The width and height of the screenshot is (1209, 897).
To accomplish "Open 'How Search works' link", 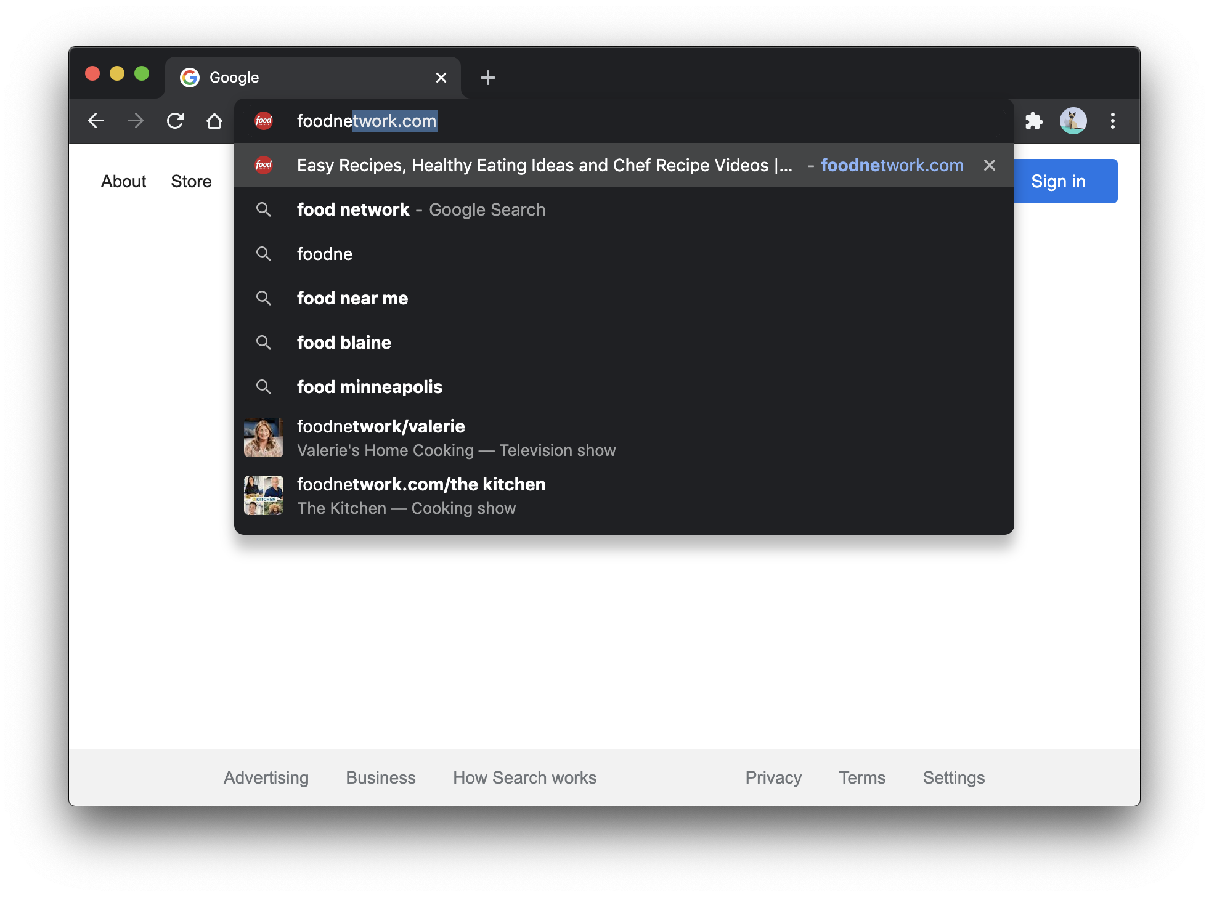I will click(525, 777).
